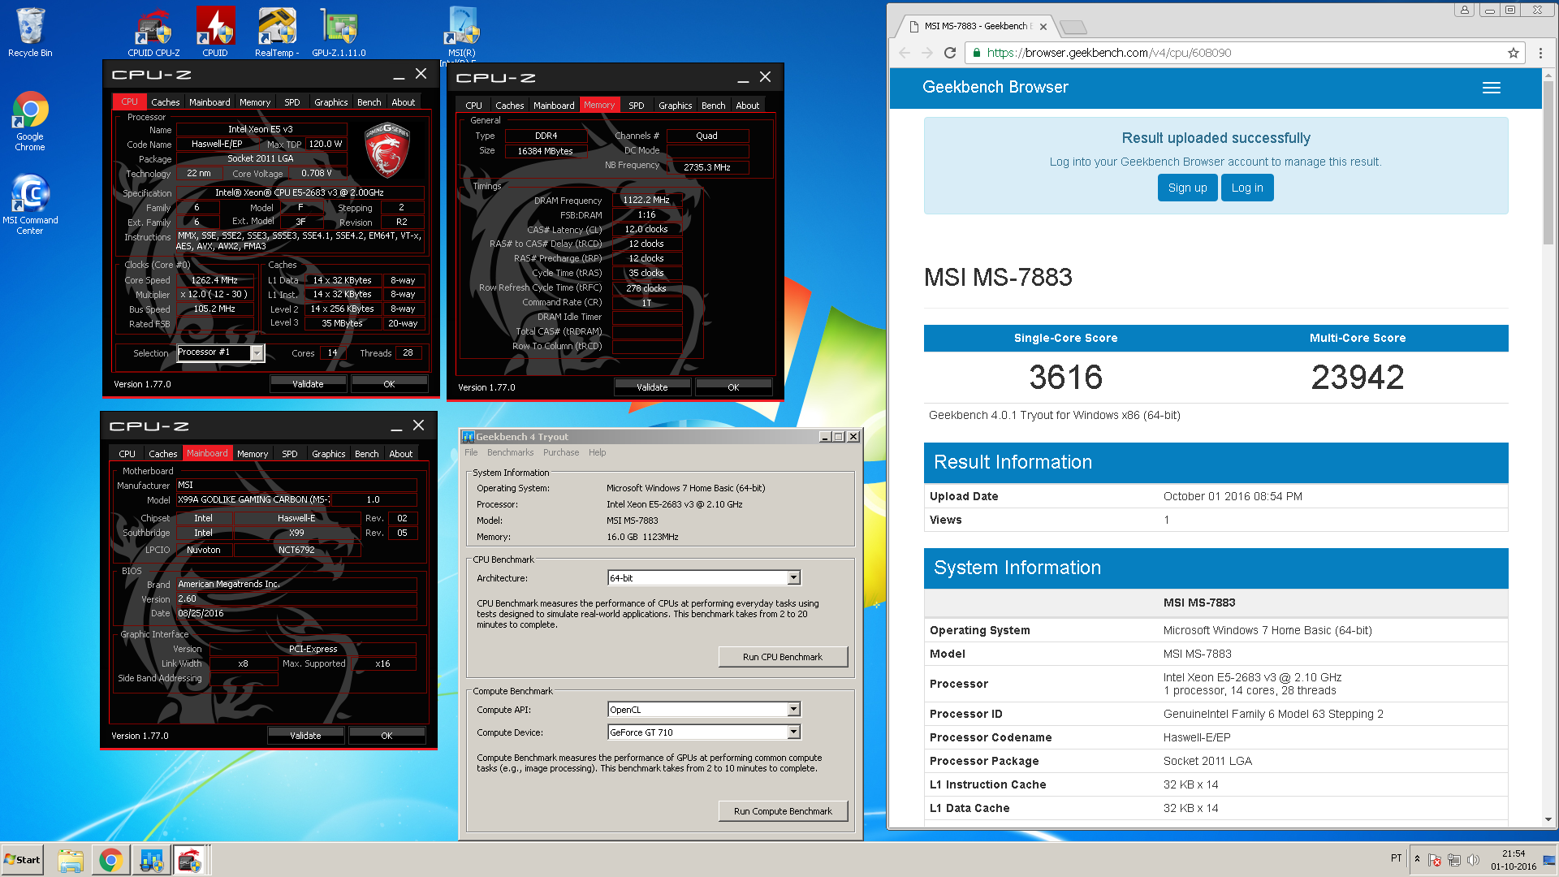Open Windows Explorer from taskbar
Screen dimensions: 1559x877
[71, 860]
